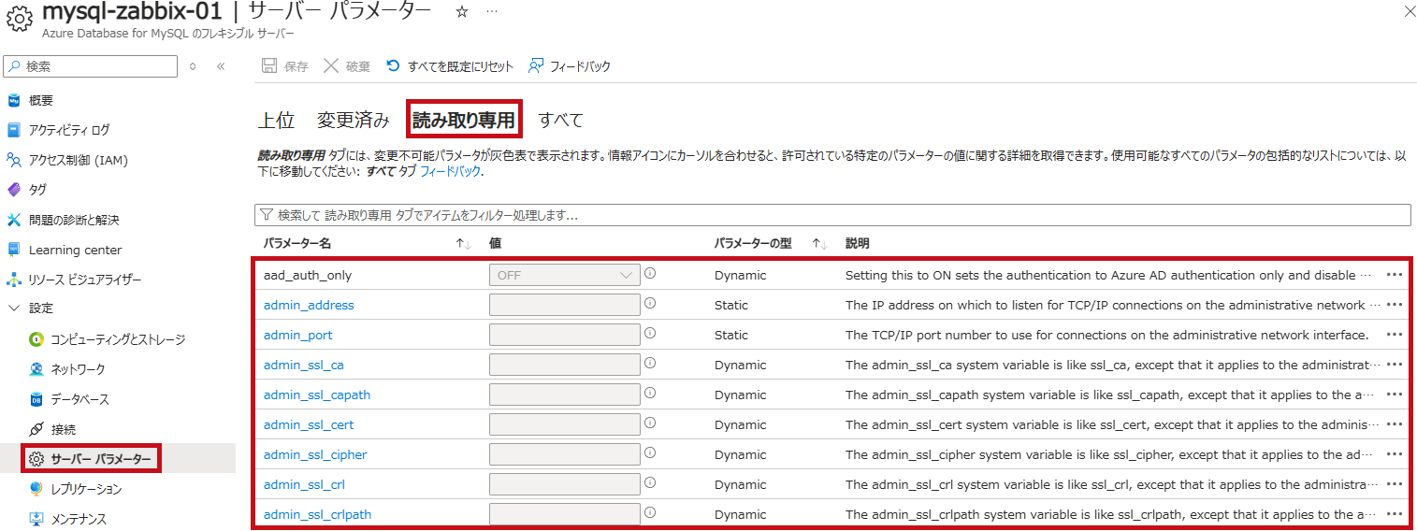The width and height of the screenshot is (1417, 531).
Task: Close the server parameters blade
Action: coord(1410,10)
